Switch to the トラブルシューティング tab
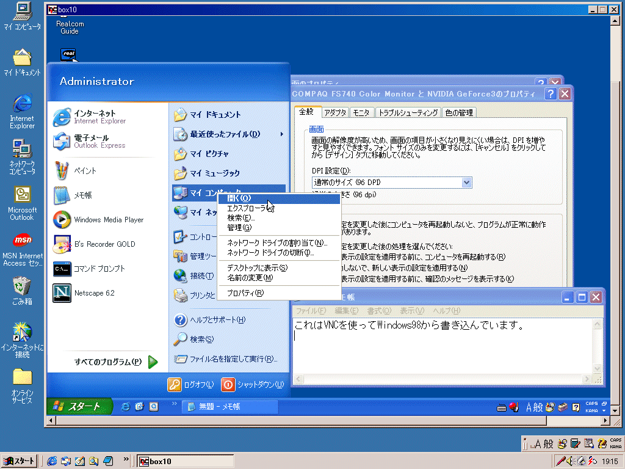The height and width of the screenshot is (469, 625). (x=408, y=113)
